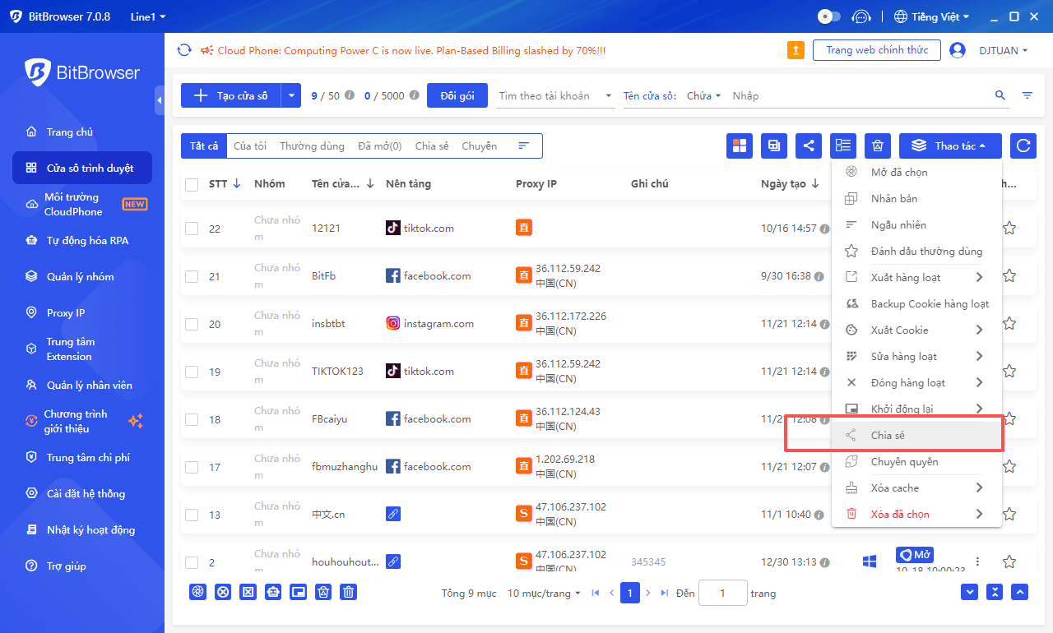The height and width of the screenshot is (633, 1053).
Task: Select all windows with the header checkbox
Action: click(192, 183)
